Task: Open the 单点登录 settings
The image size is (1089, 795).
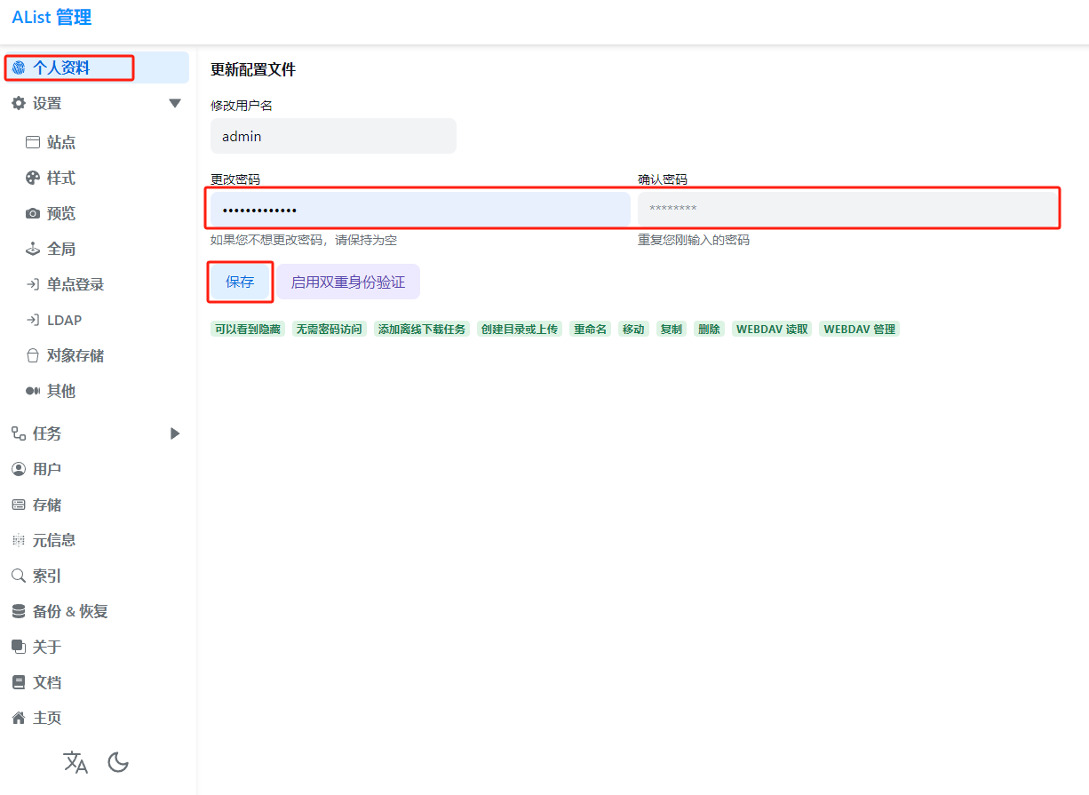Action: pos(75,284)
